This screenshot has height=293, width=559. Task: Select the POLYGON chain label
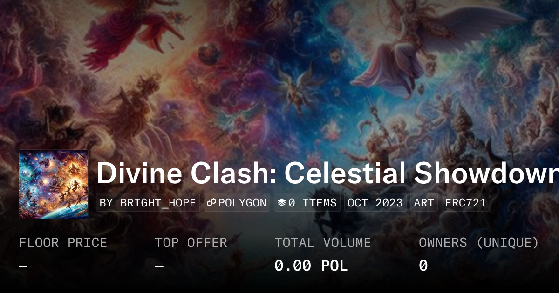point(242,203)
